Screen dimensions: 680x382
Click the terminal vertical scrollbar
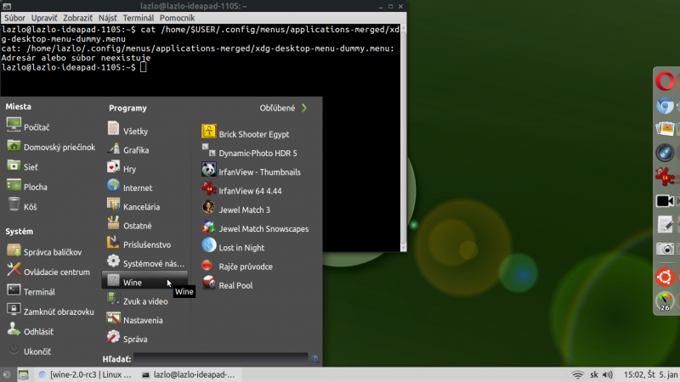[x=403, y=138]
